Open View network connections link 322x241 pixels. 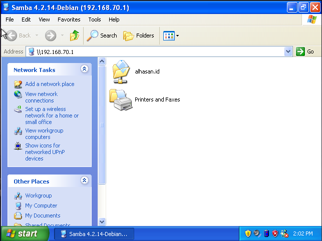pos(41,97)
